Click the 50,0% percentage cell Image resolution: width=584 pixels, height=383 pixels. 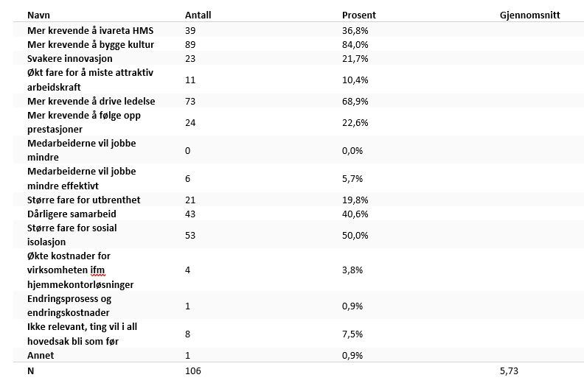coord(355,235)
